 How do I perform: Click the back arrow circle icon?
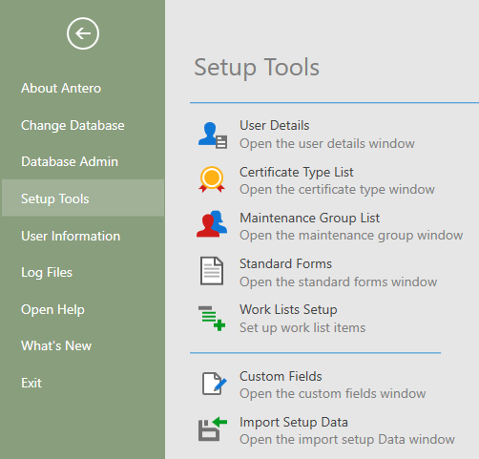point(83,33)
